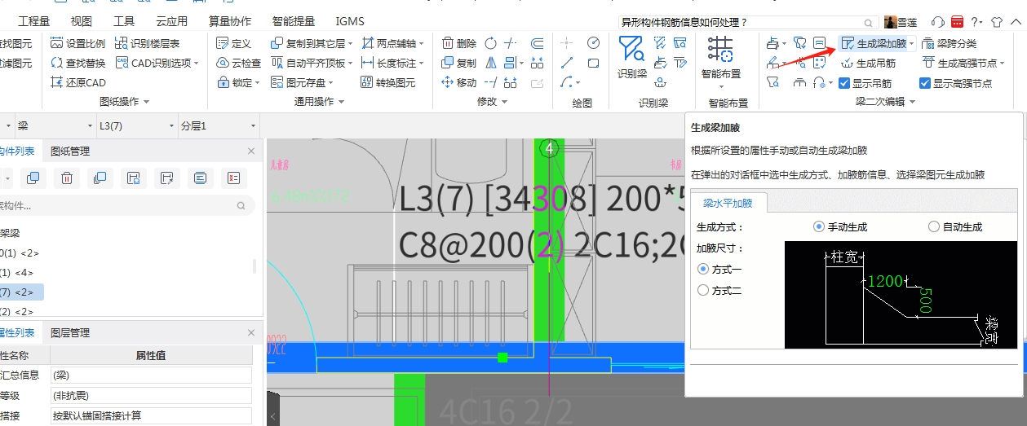This screenshot has width=1027, height=426.
Task: Expand the CAD识别选项 dropdown
Action: point(197,63)
